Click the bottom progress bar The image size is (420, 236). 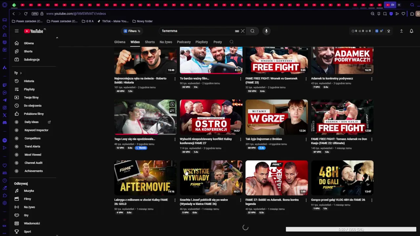point(351,229)
